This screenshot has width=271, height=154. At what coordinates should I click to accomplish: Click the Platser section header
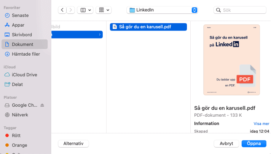coord(10,98)
